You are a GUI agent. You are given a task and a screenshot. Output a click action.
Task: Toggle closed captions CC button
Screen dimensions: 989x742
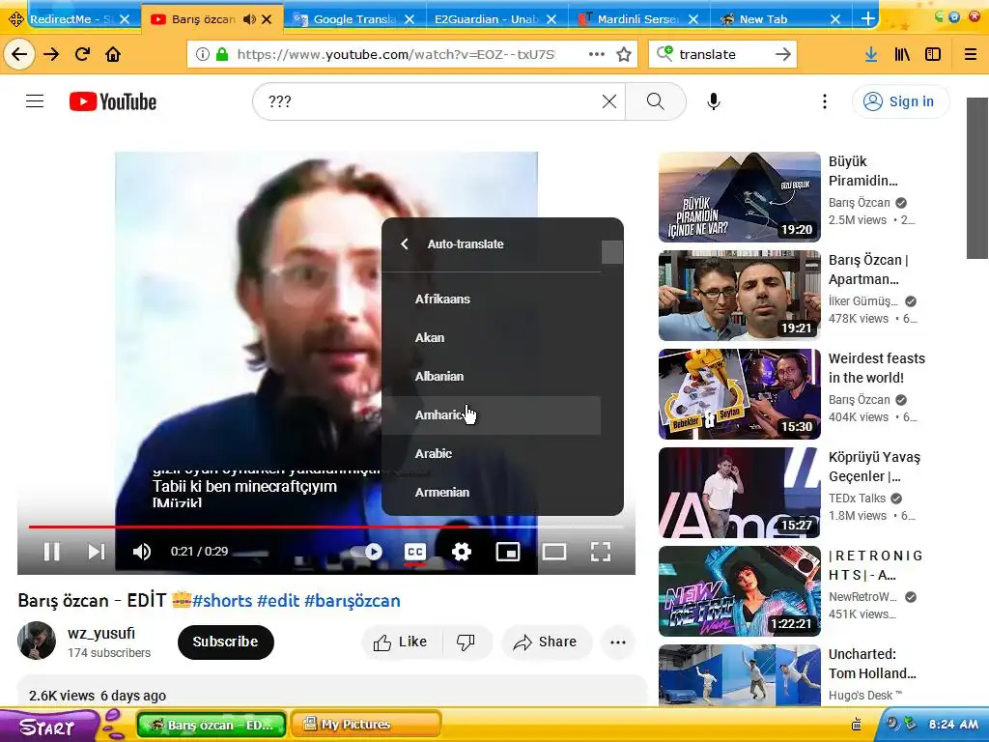point(415,552)
